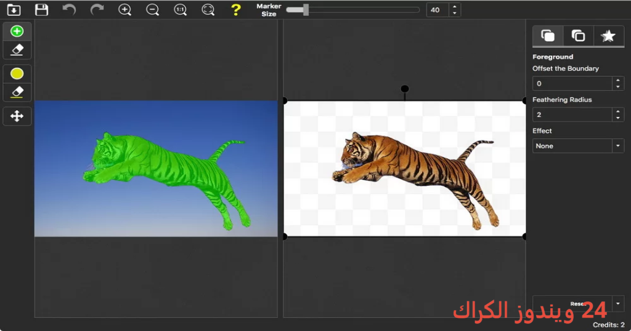Switch to Background settings tab
The width and height of the screenshot is (631, 331).
pyautogui.click(x=578, y=36)
